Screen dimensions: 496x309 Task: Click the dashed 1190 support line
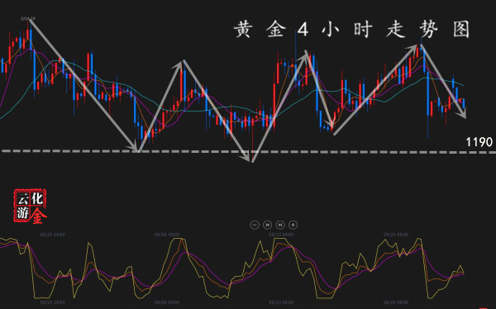pyautogui.click(x=248, y=151)
